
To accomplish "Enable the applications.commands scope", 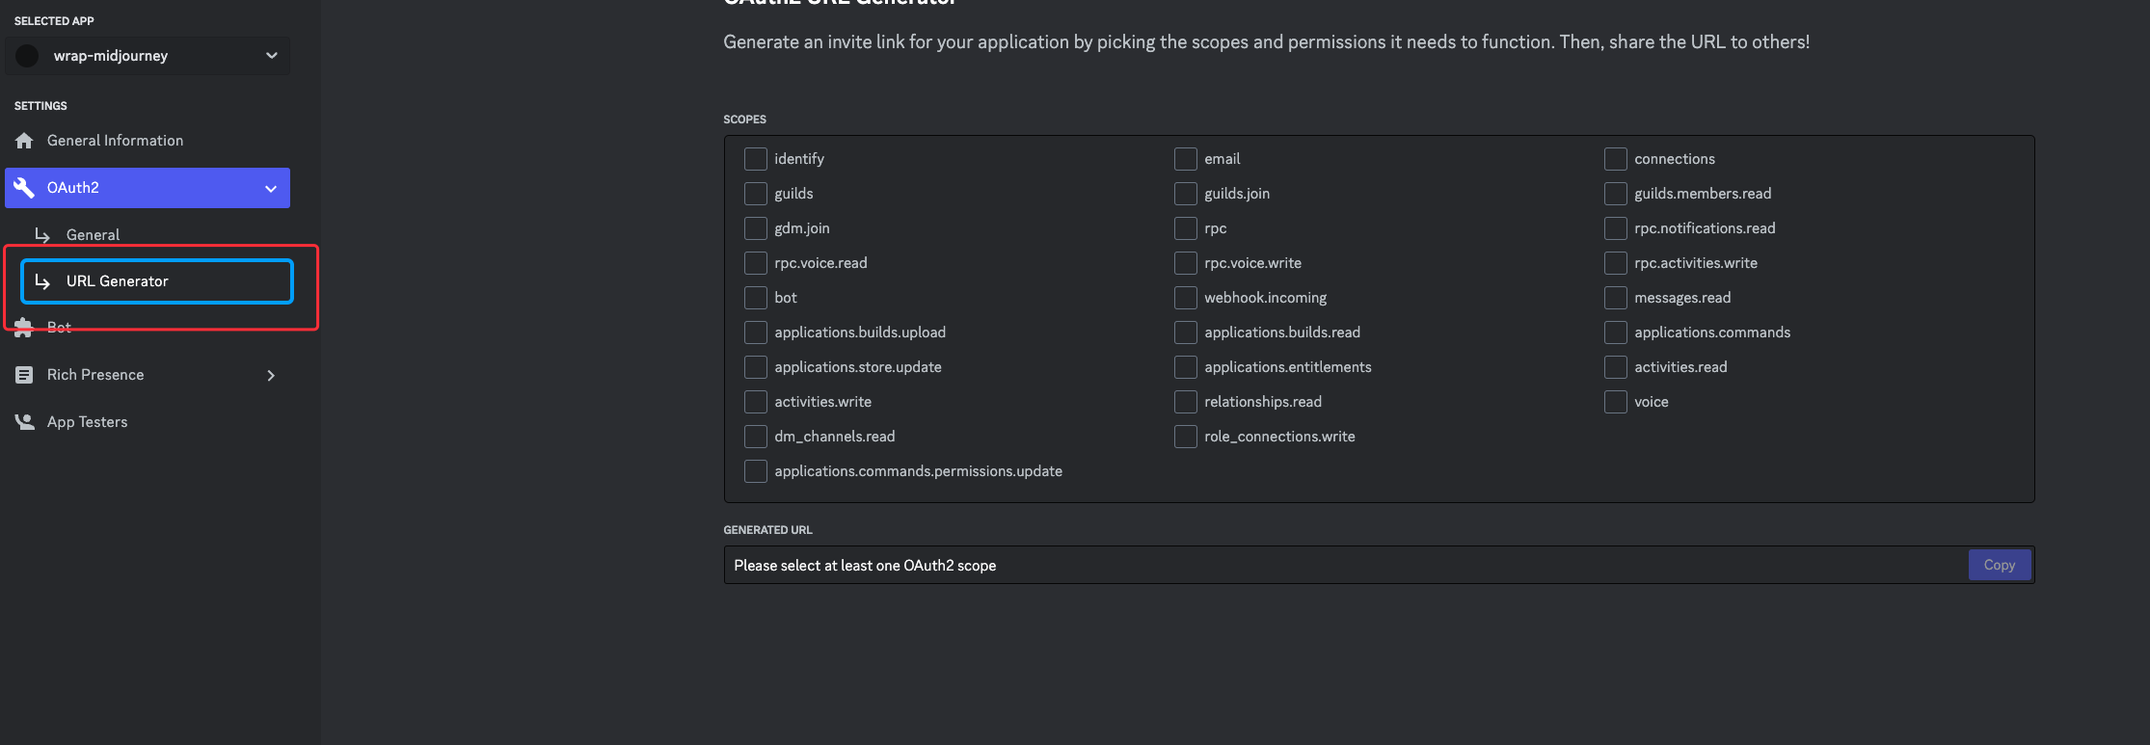I will pos(1616,332).
